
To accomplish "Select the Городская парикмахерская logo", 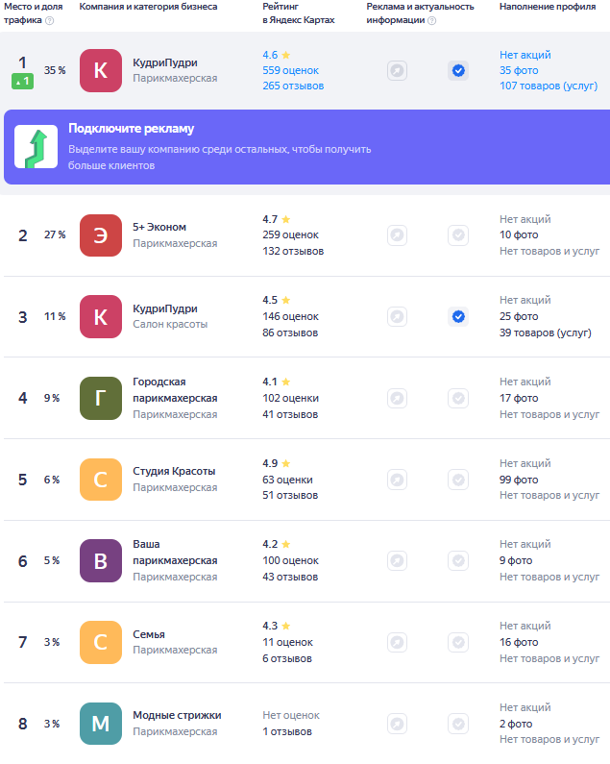I will 101,398.
